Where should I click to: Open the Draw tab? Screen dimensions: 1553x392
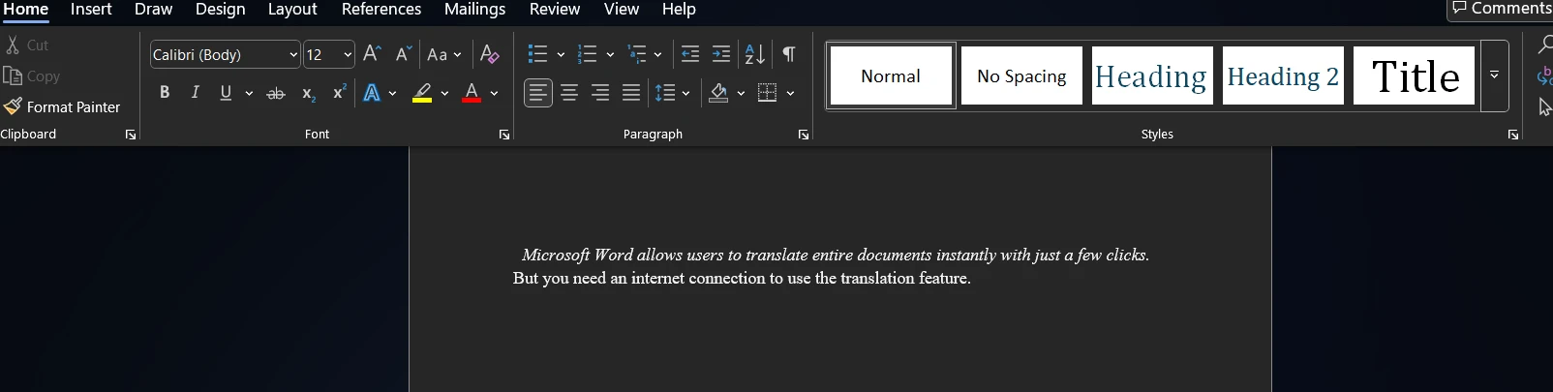(153, 10)
